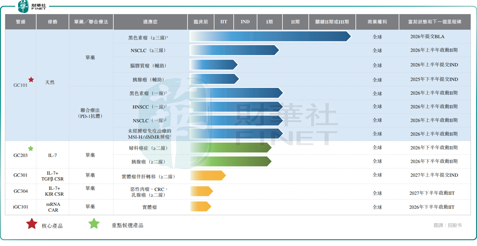Click the red star legend for 核心產品
Screen dimensions: 477x246
32,224
